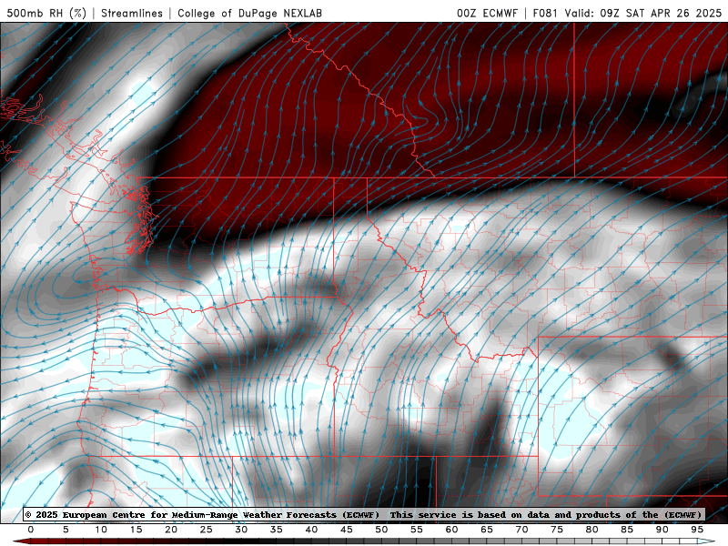728x546 pixels.
Task: Click the '30' label on legend
Action: point(241,530)
